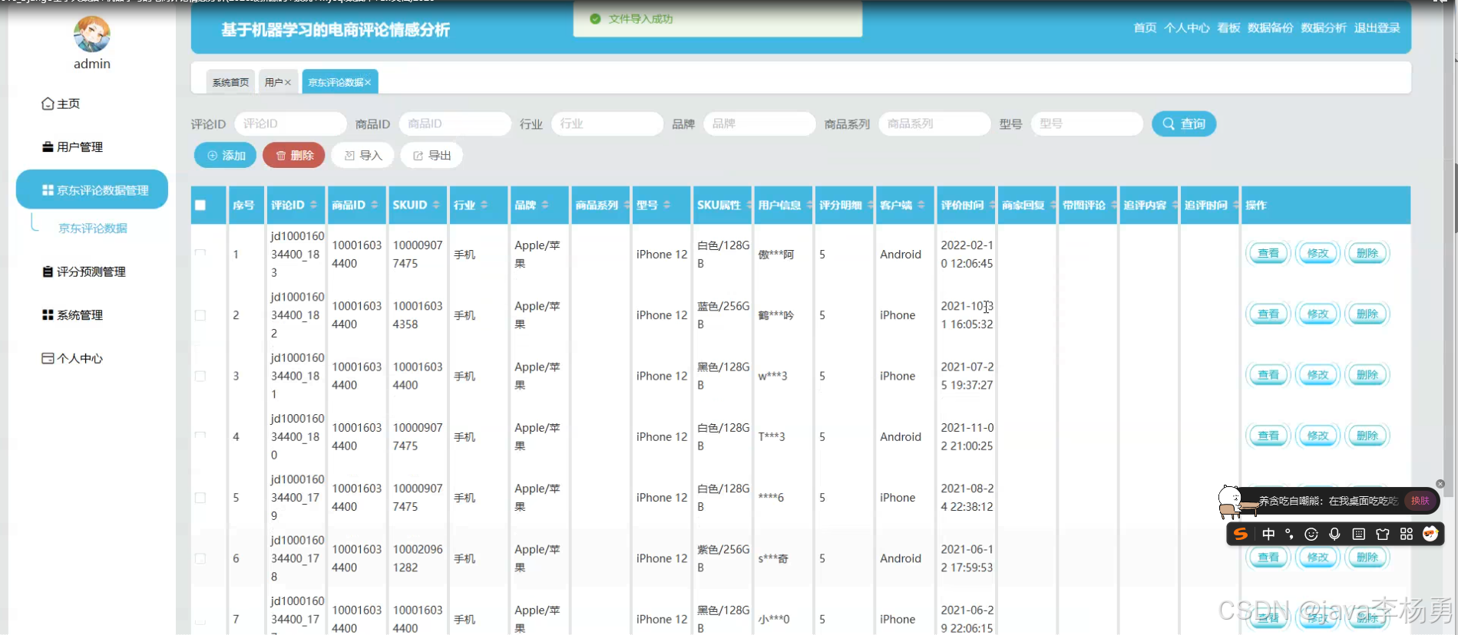Viewport: 1458px width, 635px height.
Task: Open the IME emoji panel
Action: 1311,534
